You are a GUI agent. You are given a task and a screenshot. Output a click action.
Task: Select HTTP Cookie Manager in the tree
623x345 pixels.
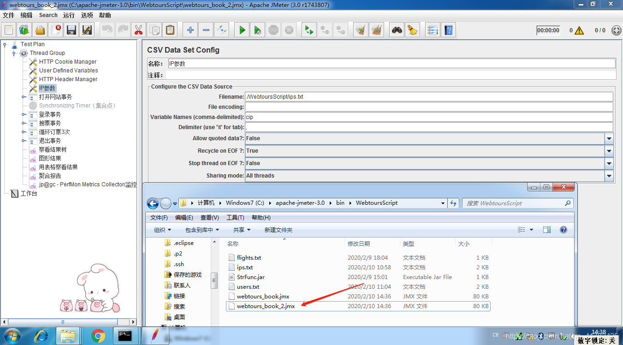coord(68,62)
